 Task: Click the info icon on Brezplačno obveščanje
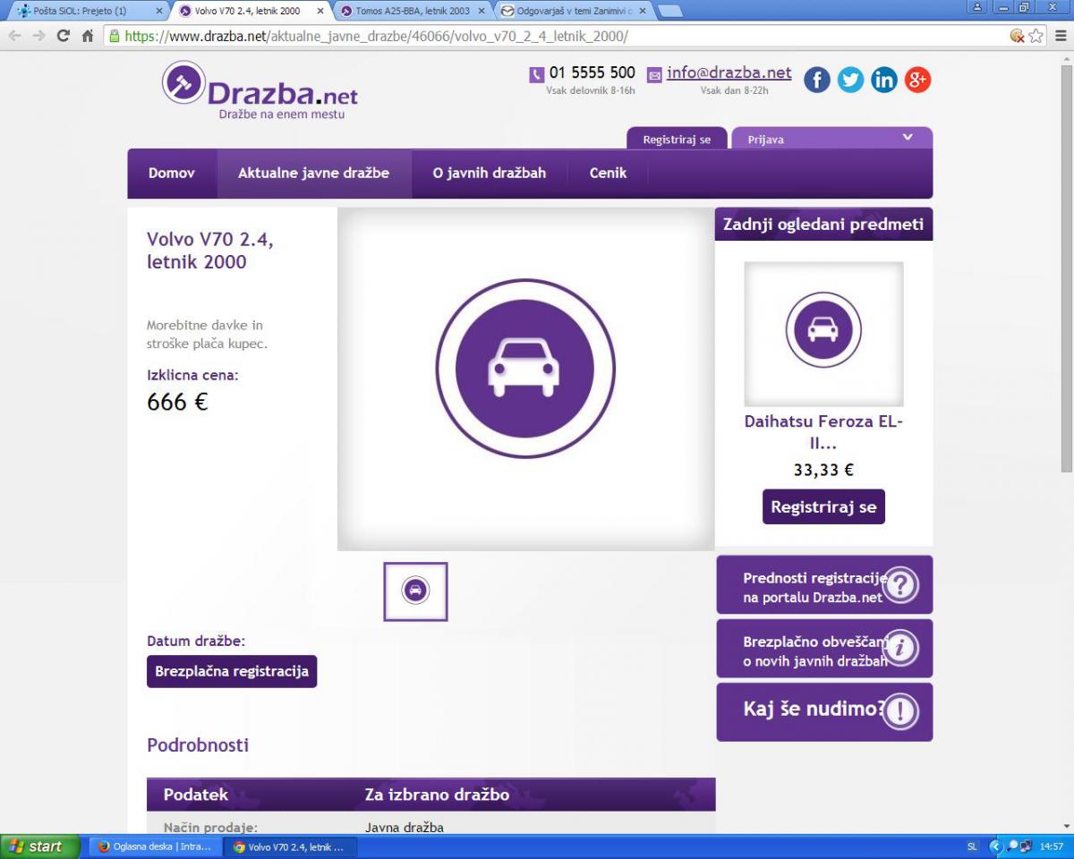pyautogui.click(x=900, y=649)
